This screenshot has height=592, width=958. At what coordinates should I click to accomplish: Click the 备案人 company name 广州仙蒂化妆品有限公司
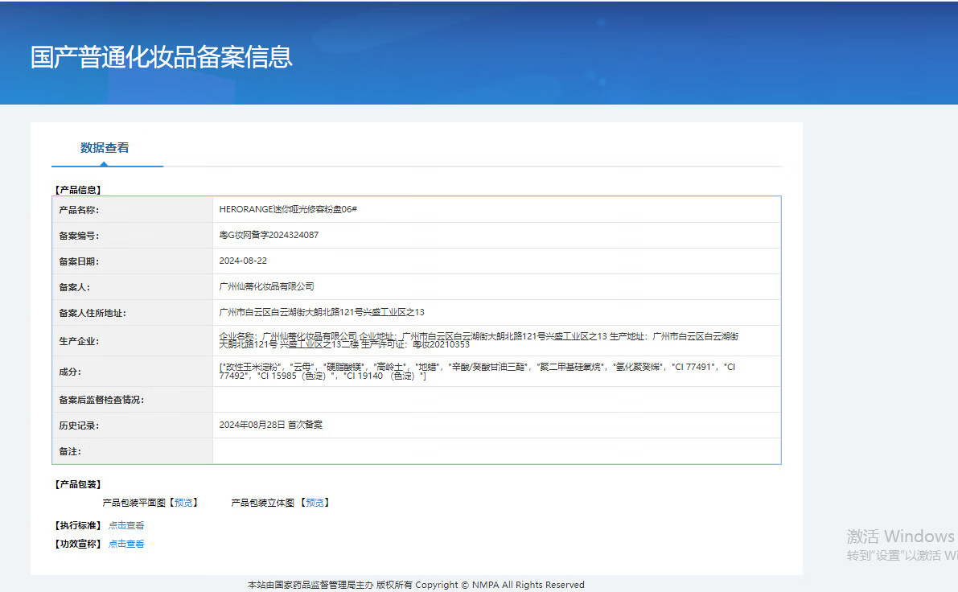pos(266,287)
